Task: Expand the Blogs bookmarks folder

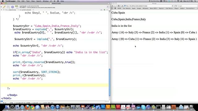Action: [177, 8]
